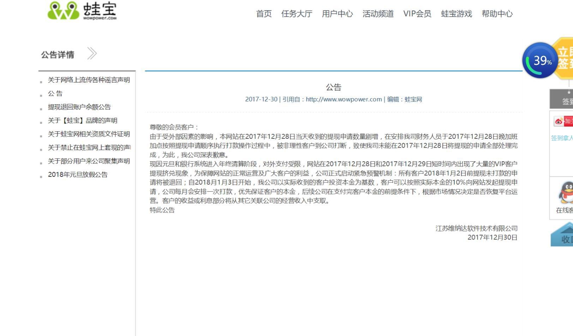573x336 pixels.
Task: Go to 任务大厅 in the top menu
Action: [296, 14]
